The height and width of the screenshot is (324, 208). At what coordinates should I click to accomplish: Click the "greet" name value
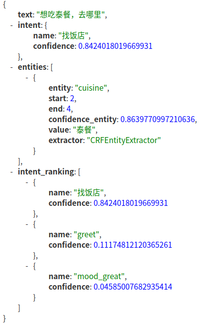pyautogui.click(x=87, y=235)
